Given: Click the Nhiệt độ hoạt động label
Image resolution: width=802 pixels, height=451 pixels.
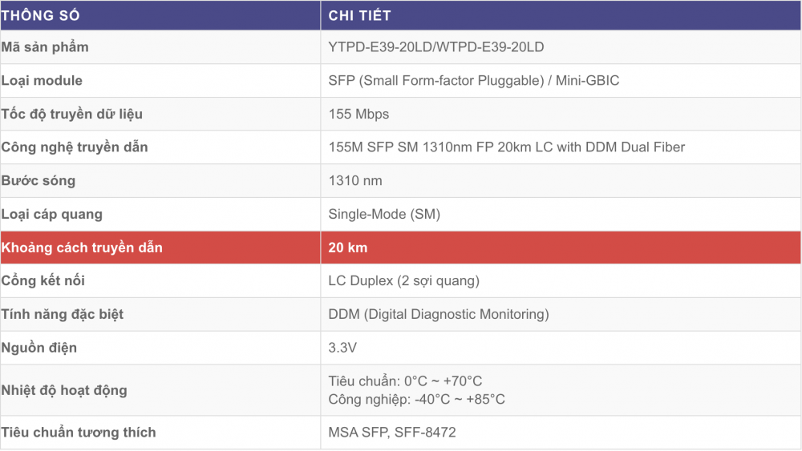Looking at the screenshot, I should [x=64, y=390].
